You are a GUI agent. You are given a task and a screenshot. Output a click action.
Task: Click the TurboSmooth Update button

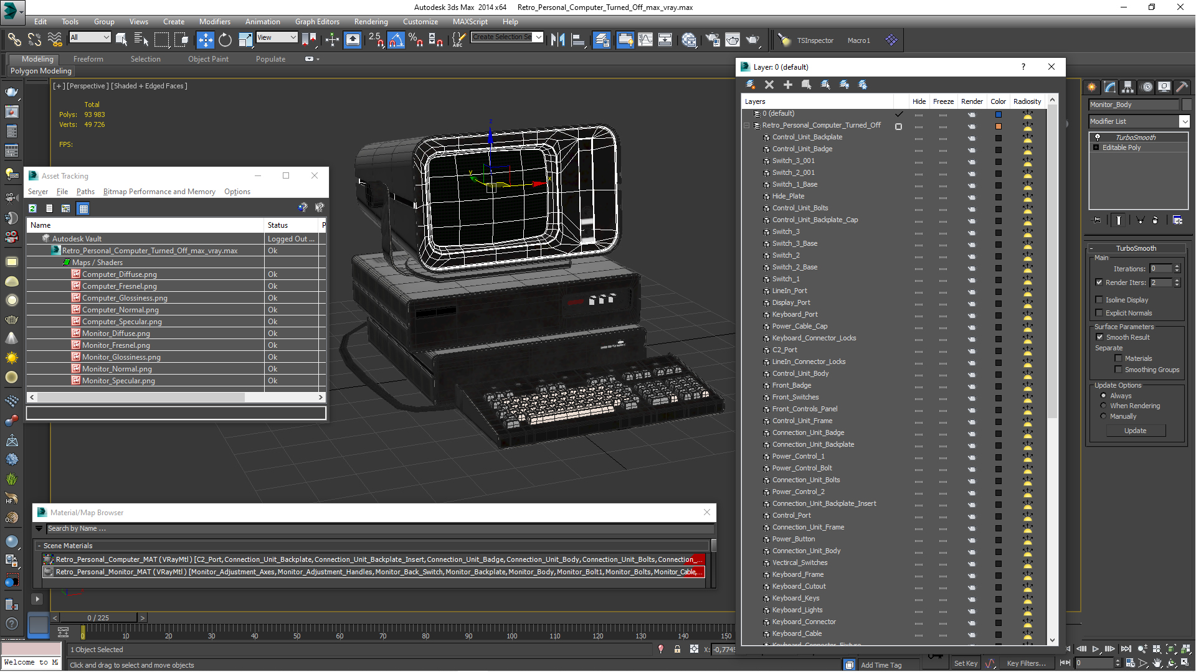point(1135,431)
